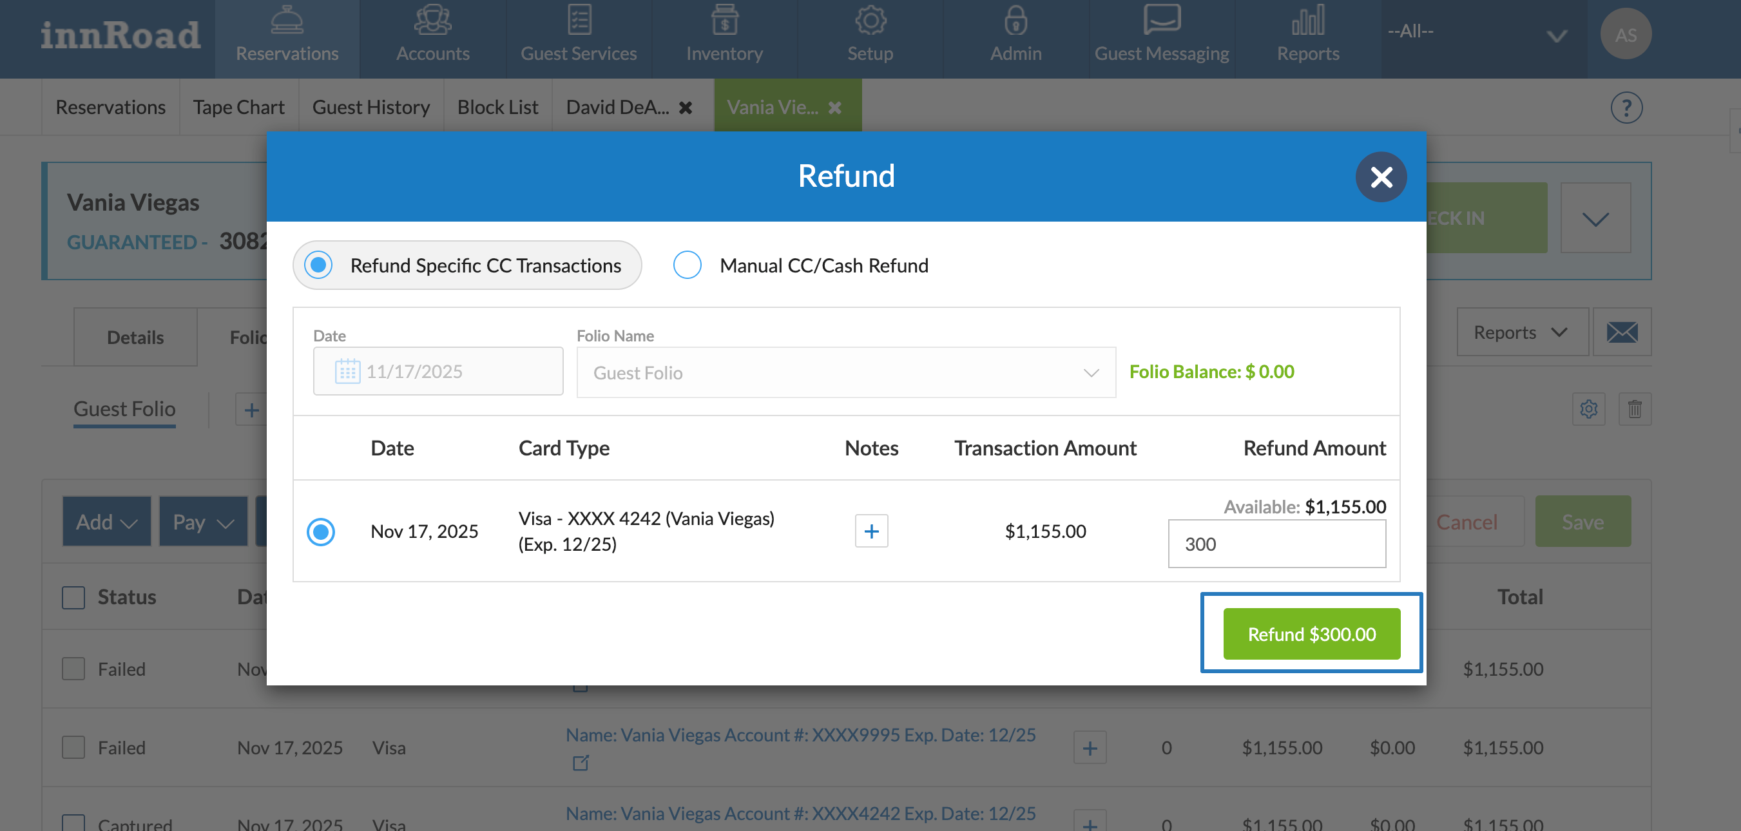Open folio settings gear icon

pos(1588,409)
